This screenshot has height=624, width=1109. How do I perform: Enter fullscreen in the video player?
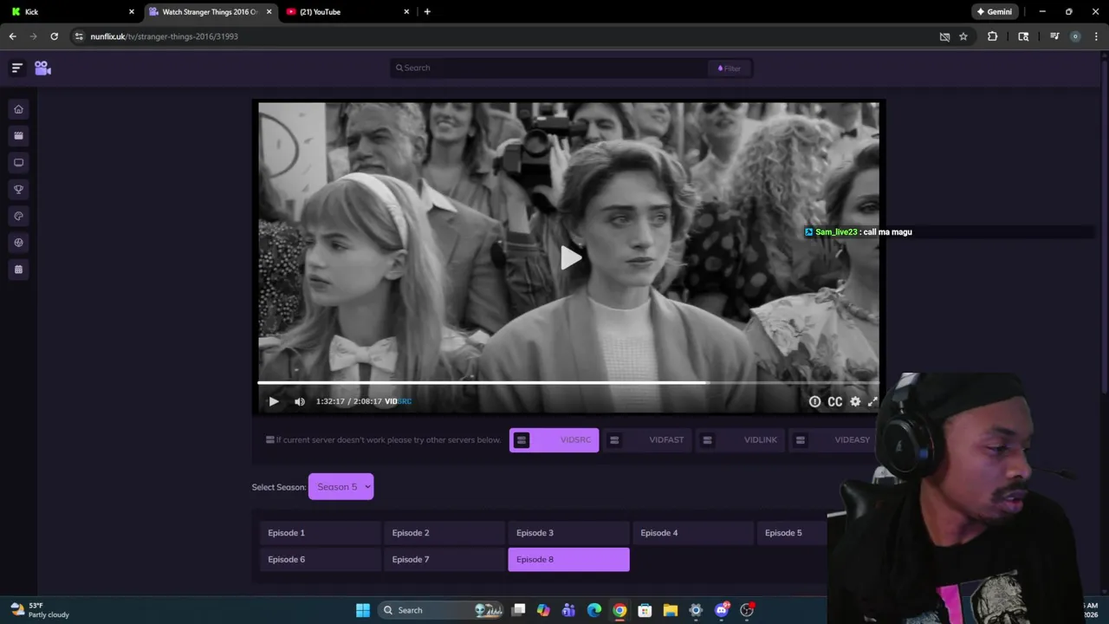tap(872, 401)
